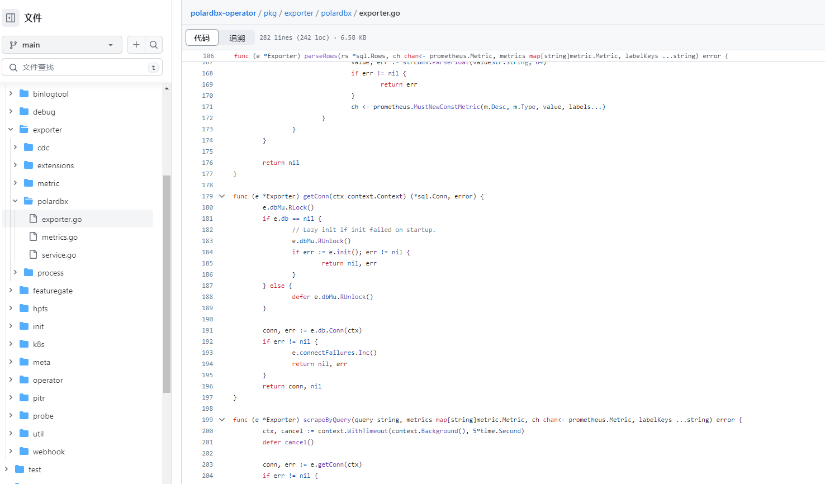Expand the cdc folder chevron

point(15,148)
